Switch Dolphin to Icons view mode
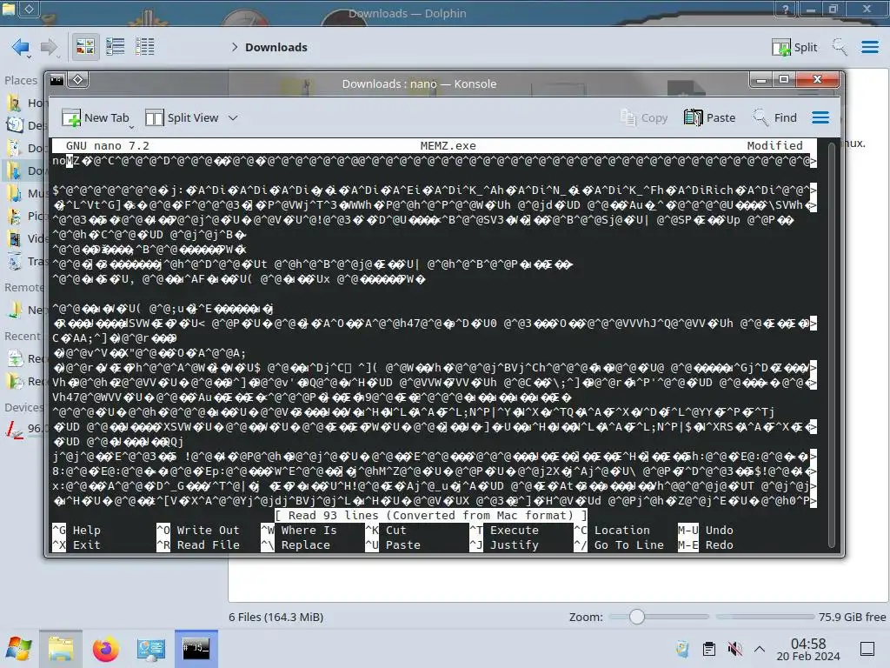890x668 pixels. (85, 47)
